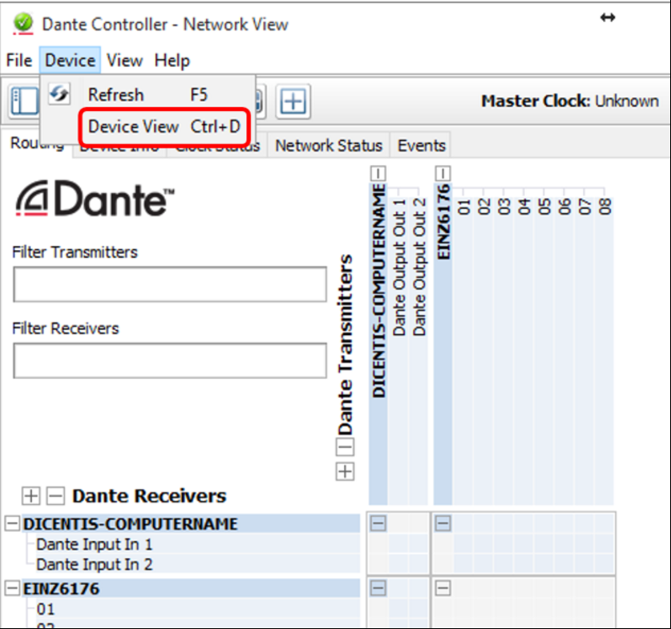Screen dimensions: 671x629
Task: Collapse all Dante Transmitters with minus icon
Action: click(345, 447)
